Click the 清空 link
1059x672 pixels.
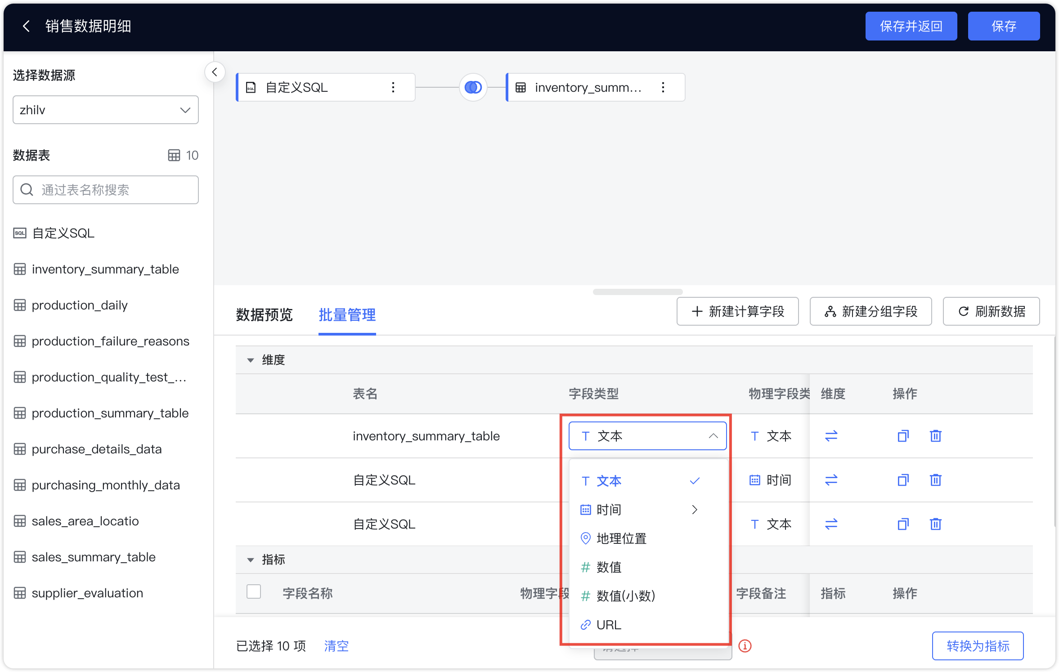(337, 646)
